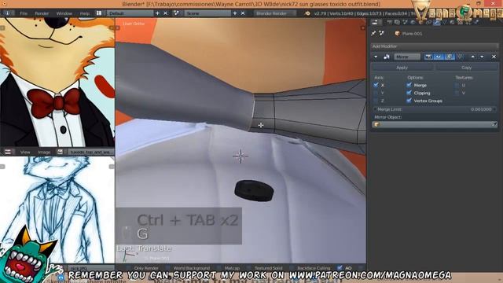Switch to Object properties tab
Viewport: 503px width, 283px height.
tap(421, 22)
